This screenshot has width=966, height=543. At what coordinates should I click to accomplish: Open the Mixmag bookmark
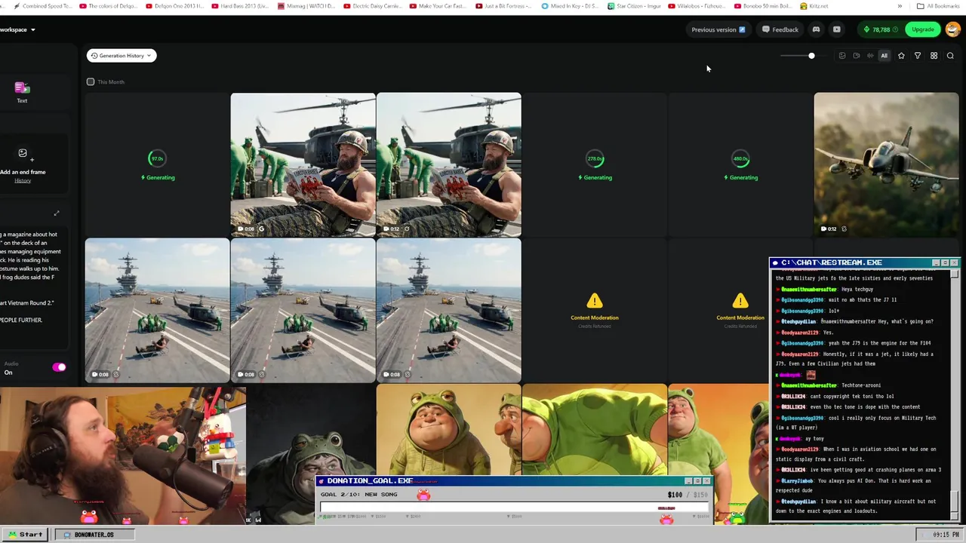306,6
